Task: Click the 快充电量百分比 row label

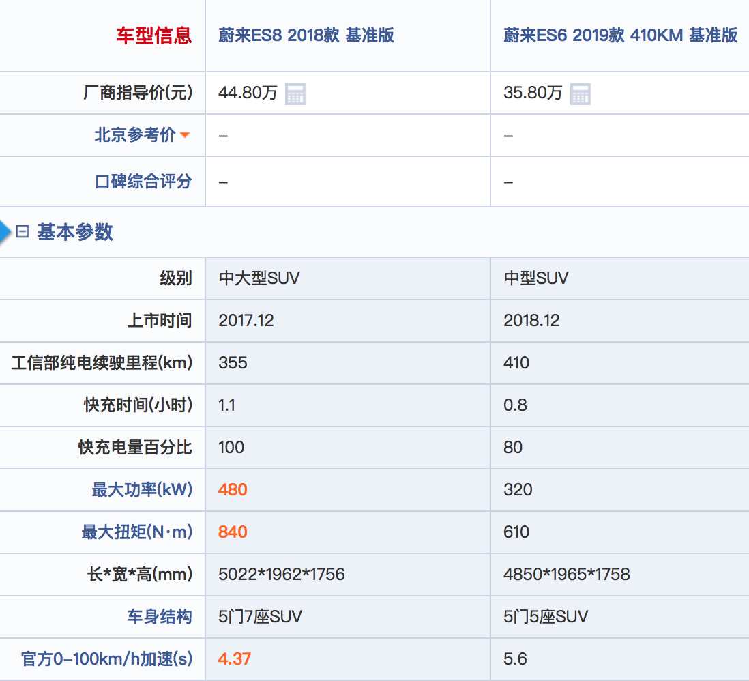Action: pyautogui.click(x=135, y=448)
